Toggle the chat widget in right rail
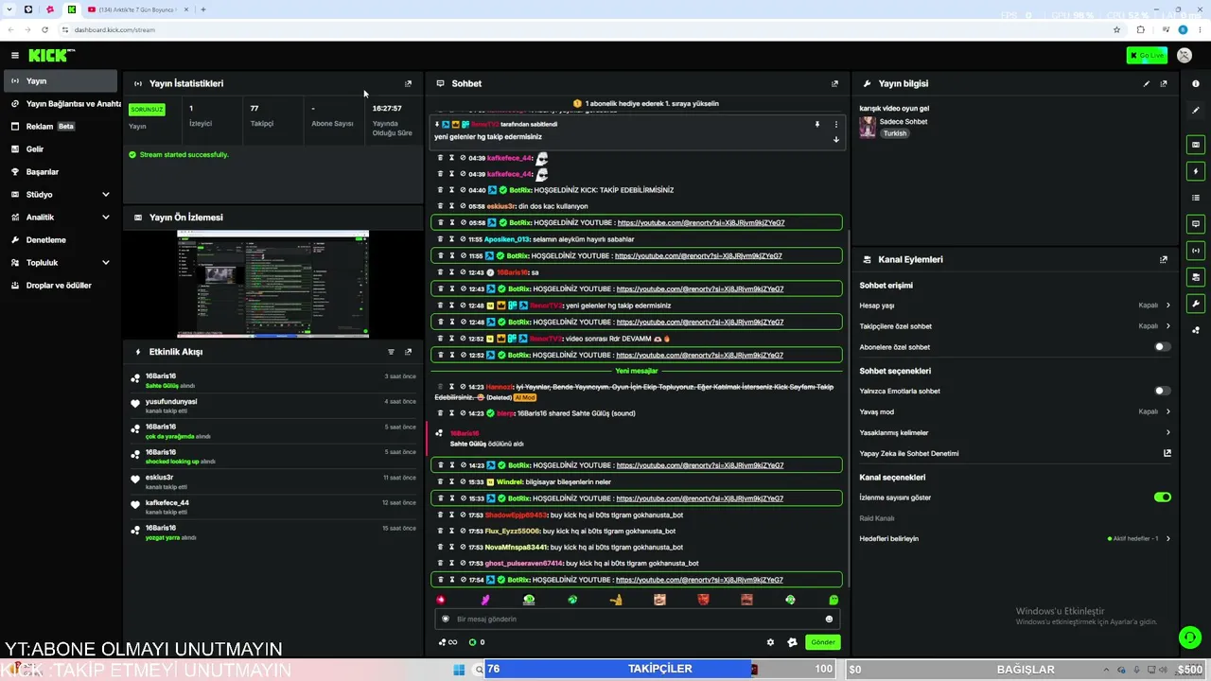 tap(1196, 224)
